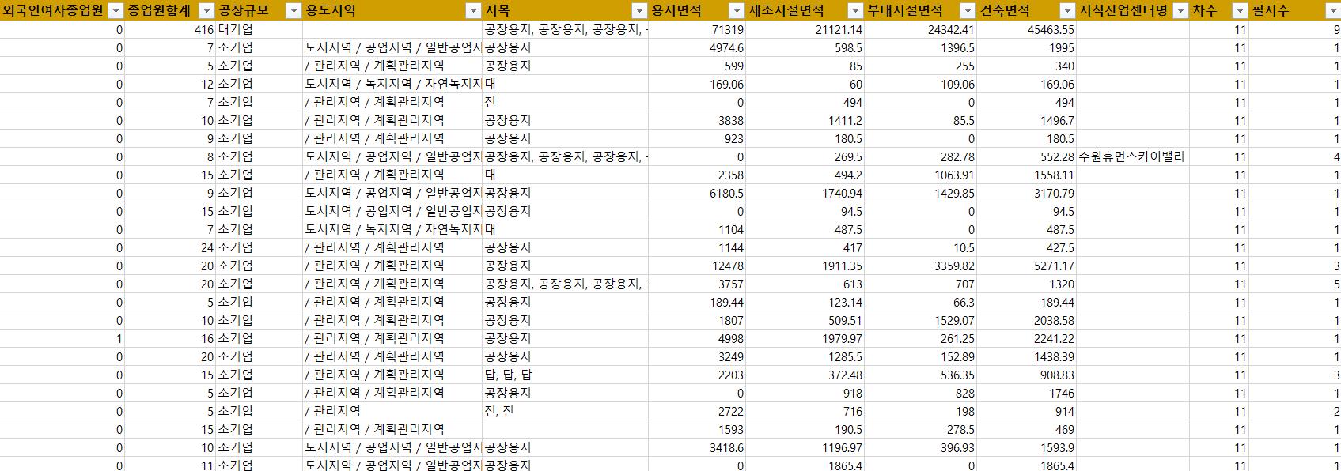Select the 대기업 cell in 공장규모
1341x471 pixels.
(236, 29)
